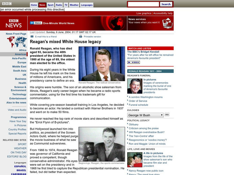Open Have Your Say
This screenshot has width=234, height=175.
18,121
